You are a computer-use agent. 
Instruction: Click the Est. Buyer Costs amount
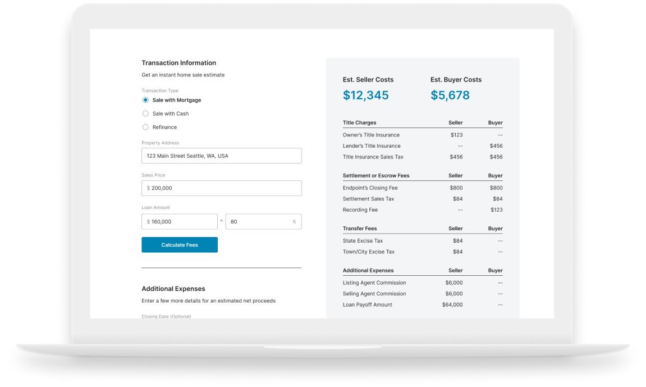click(450, 95)
